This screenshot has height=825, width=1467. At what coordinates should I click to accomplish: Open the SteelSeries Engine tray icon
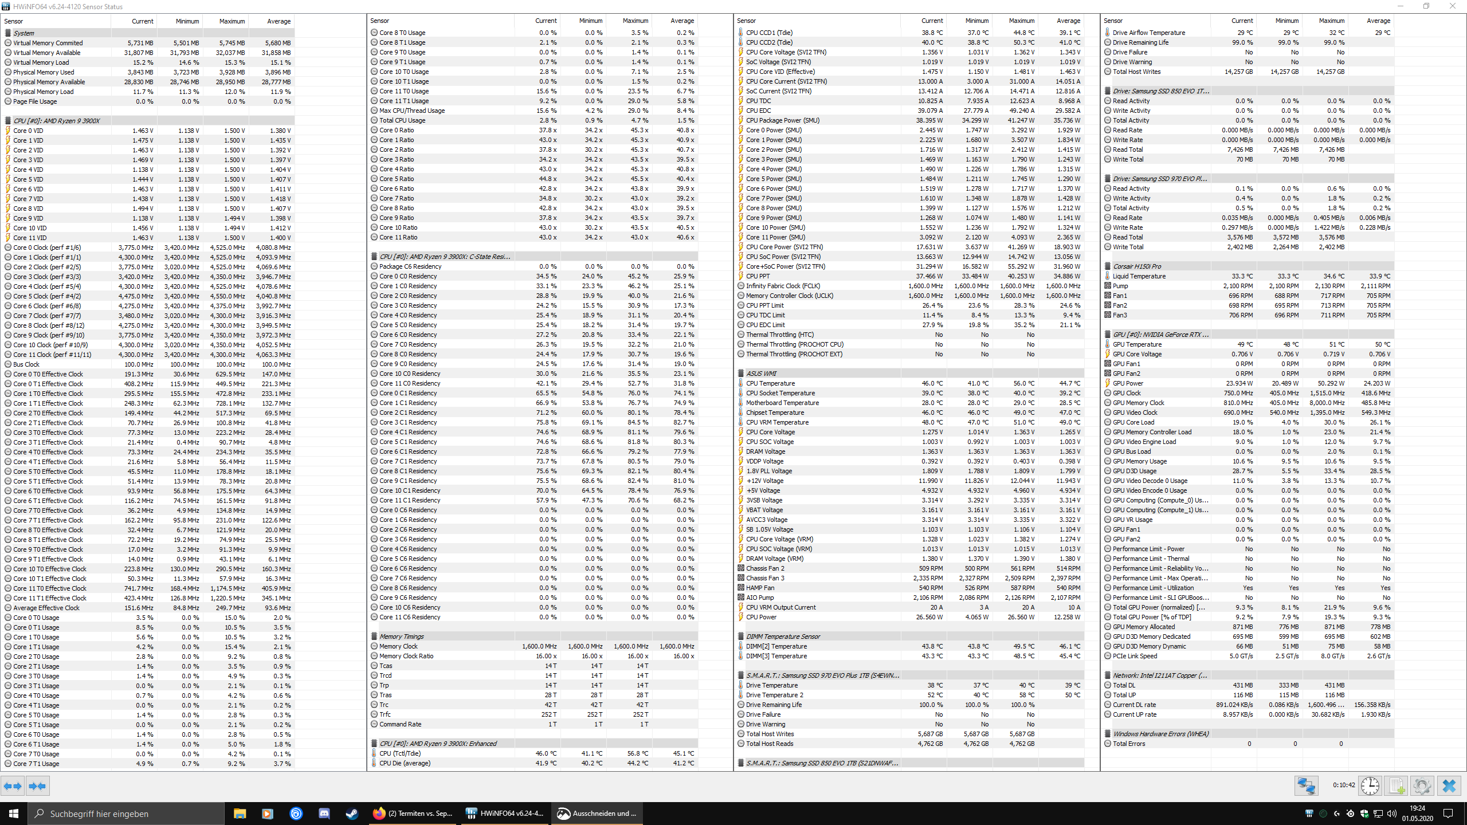[x=1351, y=814]
